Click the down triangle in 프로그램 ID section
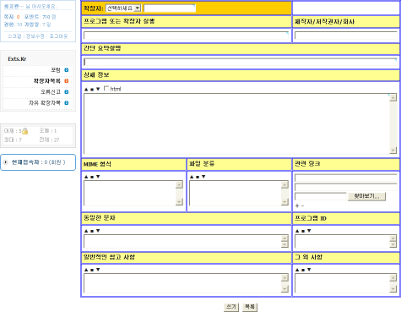The height and width of the screenshot is (312, 401). 309,231
